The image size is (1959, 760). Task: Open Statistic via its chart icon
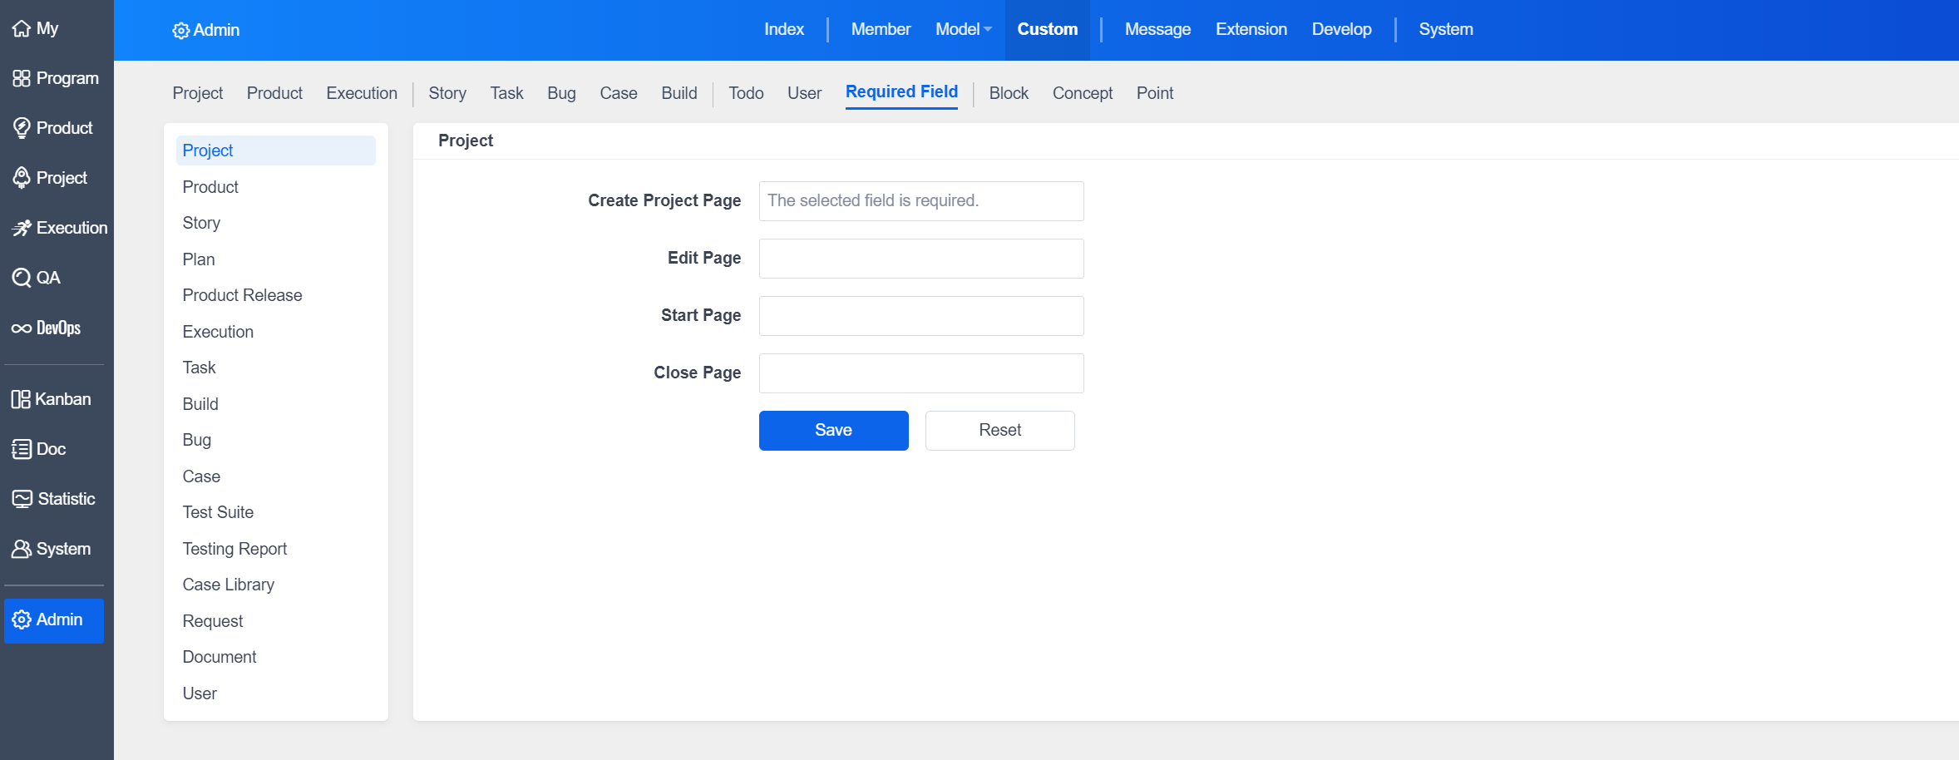pyautogui.click(x=22, y=499)
